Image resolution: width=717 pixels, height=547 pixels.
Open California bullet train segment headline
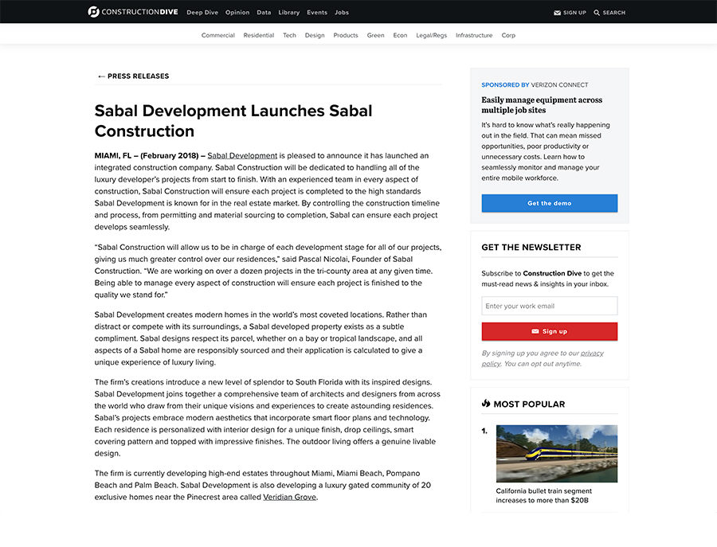click(x=543, y=495)
